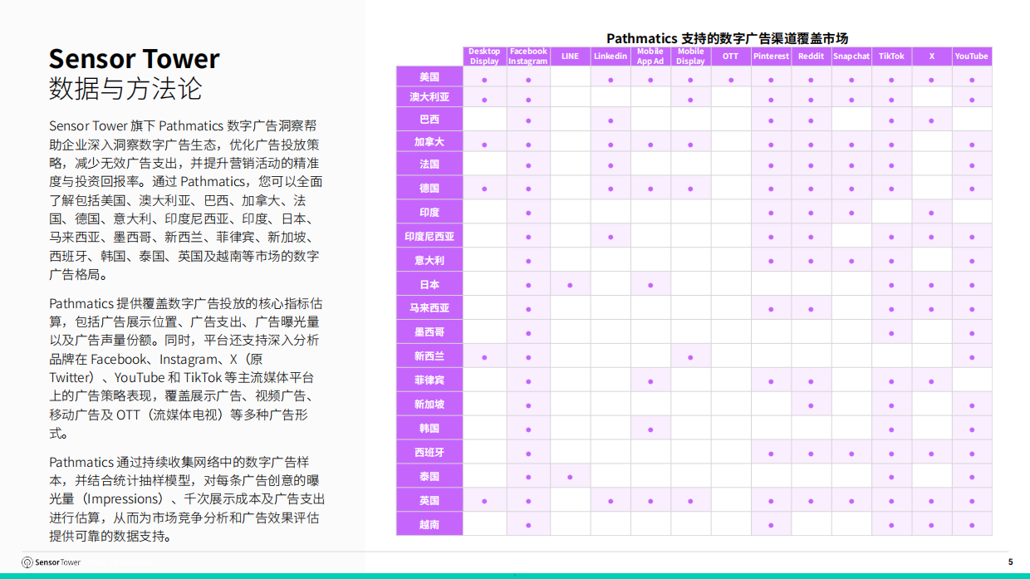Select the '印度尼西亚' row label

(429, 237)
